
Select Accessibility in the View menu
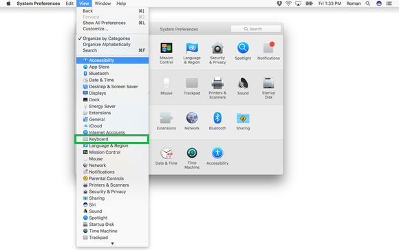(112, 61)
